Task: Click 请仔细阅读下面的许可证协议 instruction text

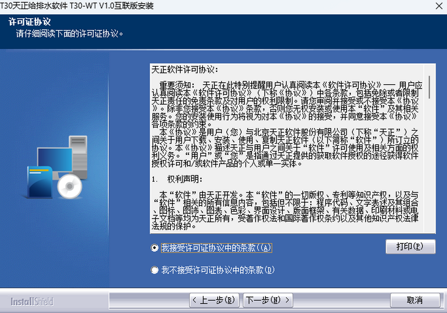Action: pos(70,34)
